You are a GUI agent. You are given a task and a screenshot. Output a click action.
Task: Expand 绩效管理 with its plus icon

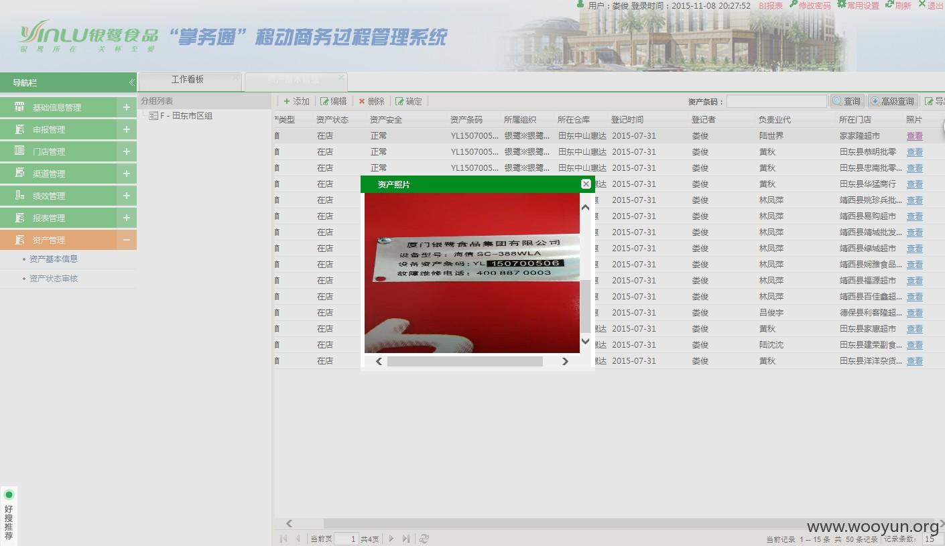(126, 196)
